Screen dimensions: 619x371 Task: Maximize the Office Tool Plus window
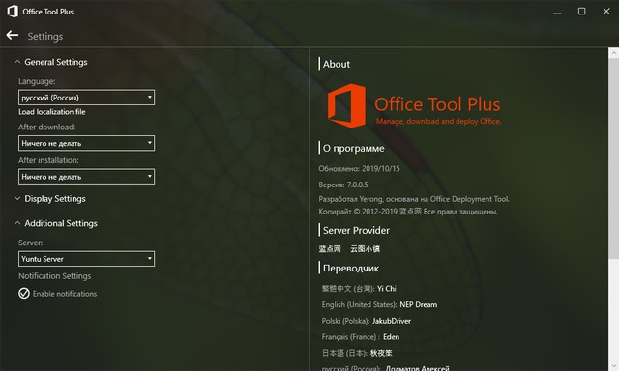coord(582,12)
